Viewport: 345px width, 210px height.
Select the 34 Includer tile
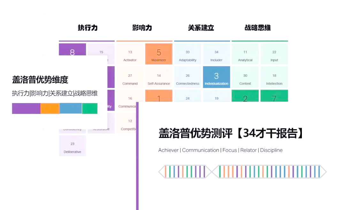[x=216, y=54]
